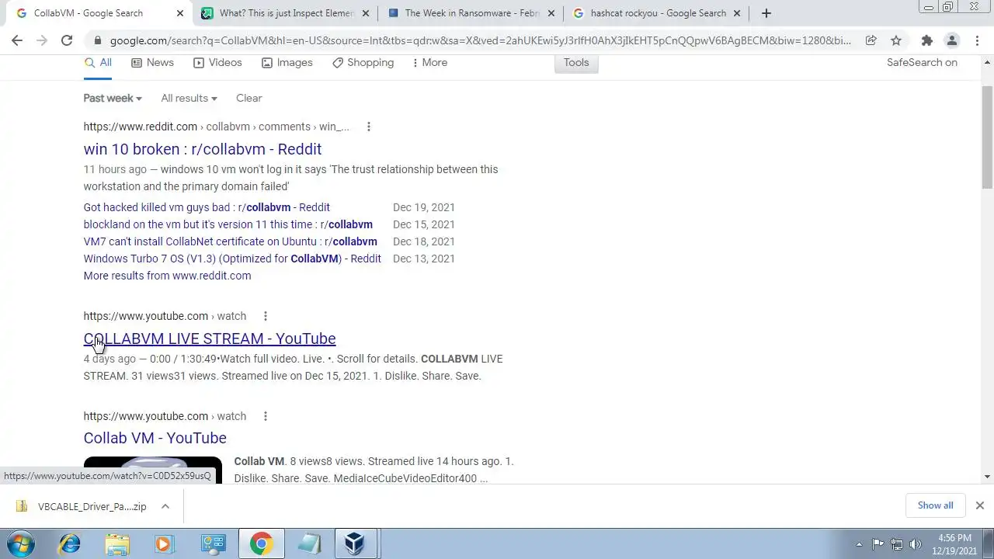Image resolution: width=994 pixels, height=559 pixels.
Task: Click the Tools button
Action: pyautogui.click(x=576, y=62)
